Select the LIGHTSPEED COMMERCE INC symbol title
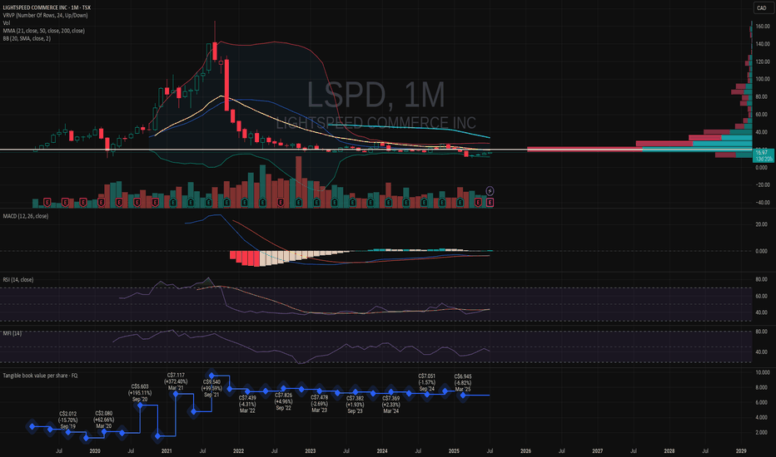The image size is (776, 457). click(47, 7)
